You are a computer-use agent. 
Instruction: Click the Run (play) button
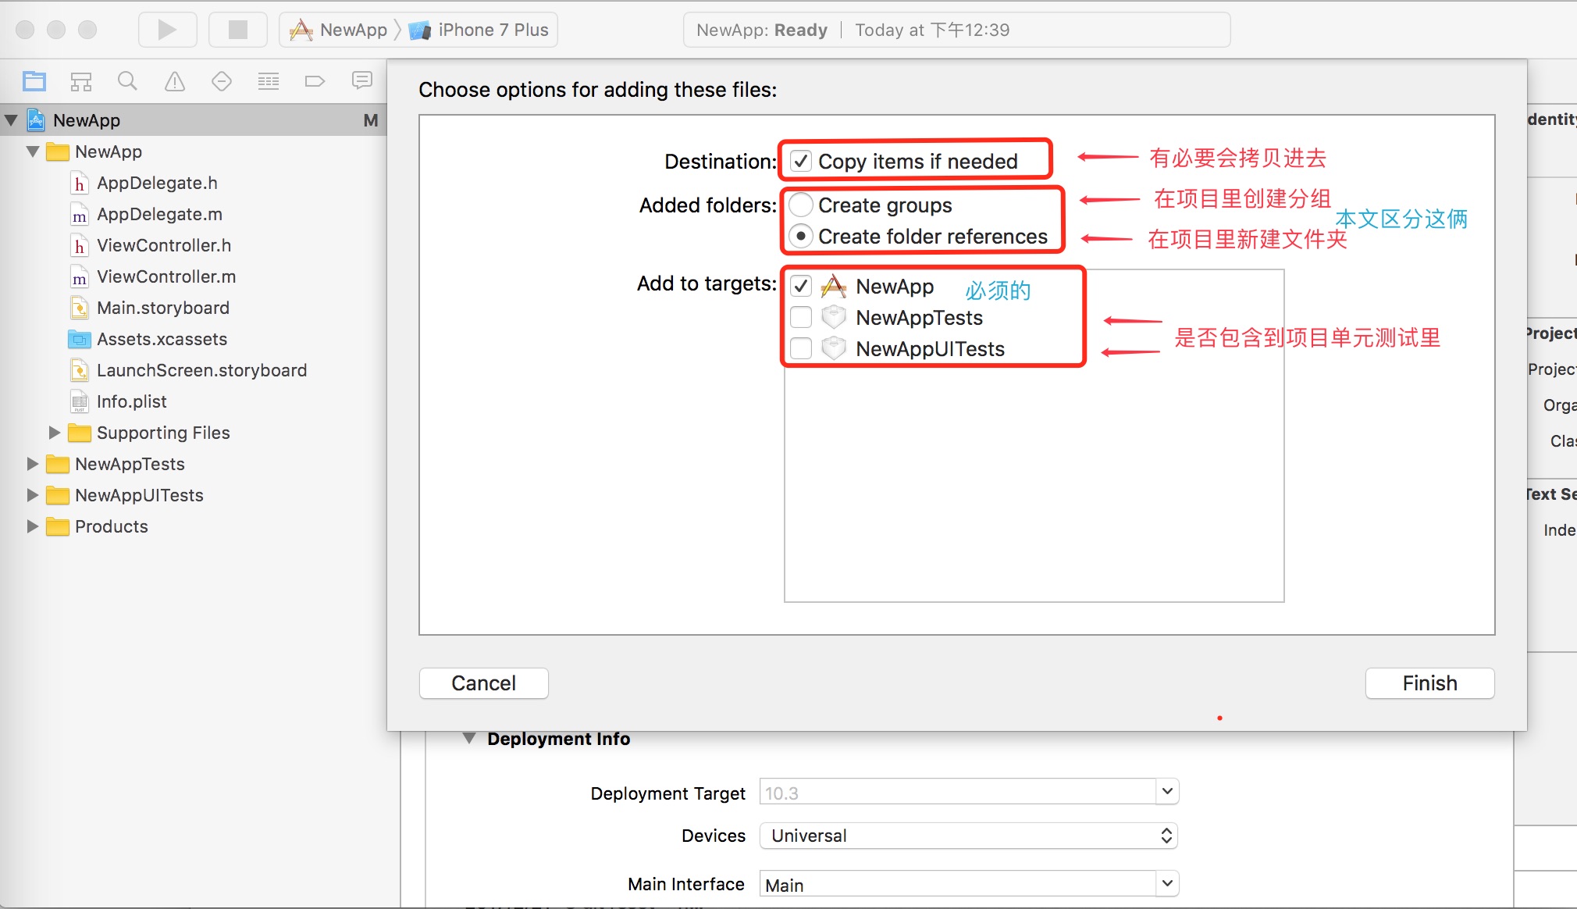167,30
